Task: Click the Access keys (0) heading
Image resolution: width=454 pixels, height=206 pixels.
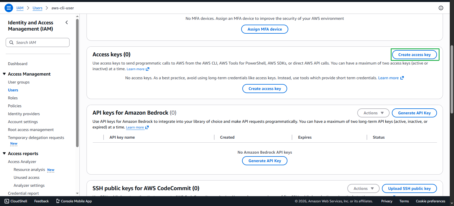Action: tap(112, 54)
